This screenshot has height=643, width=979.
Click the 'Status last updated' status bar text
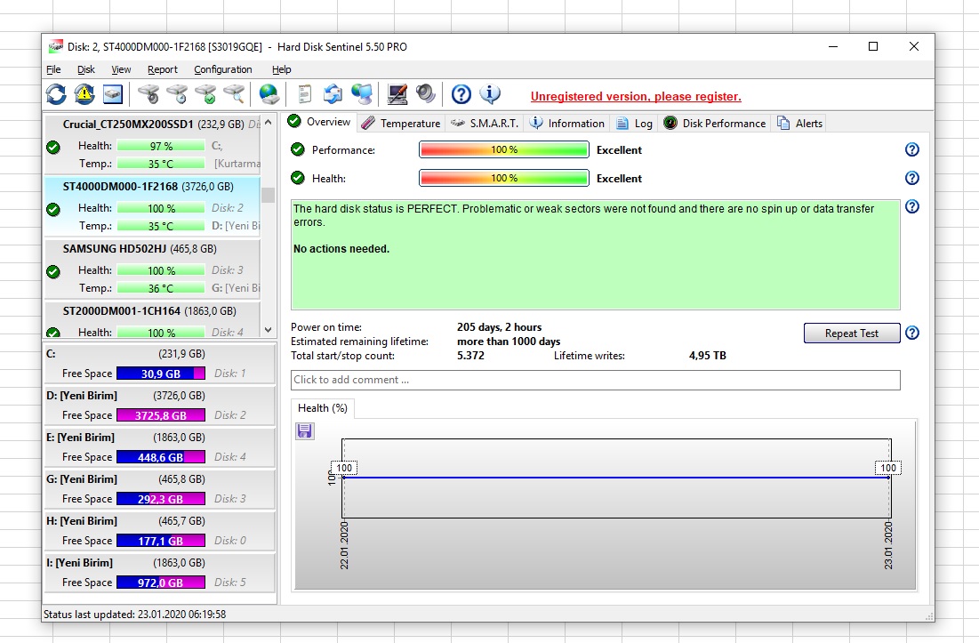pyautogui.click(x=135, y=615)
